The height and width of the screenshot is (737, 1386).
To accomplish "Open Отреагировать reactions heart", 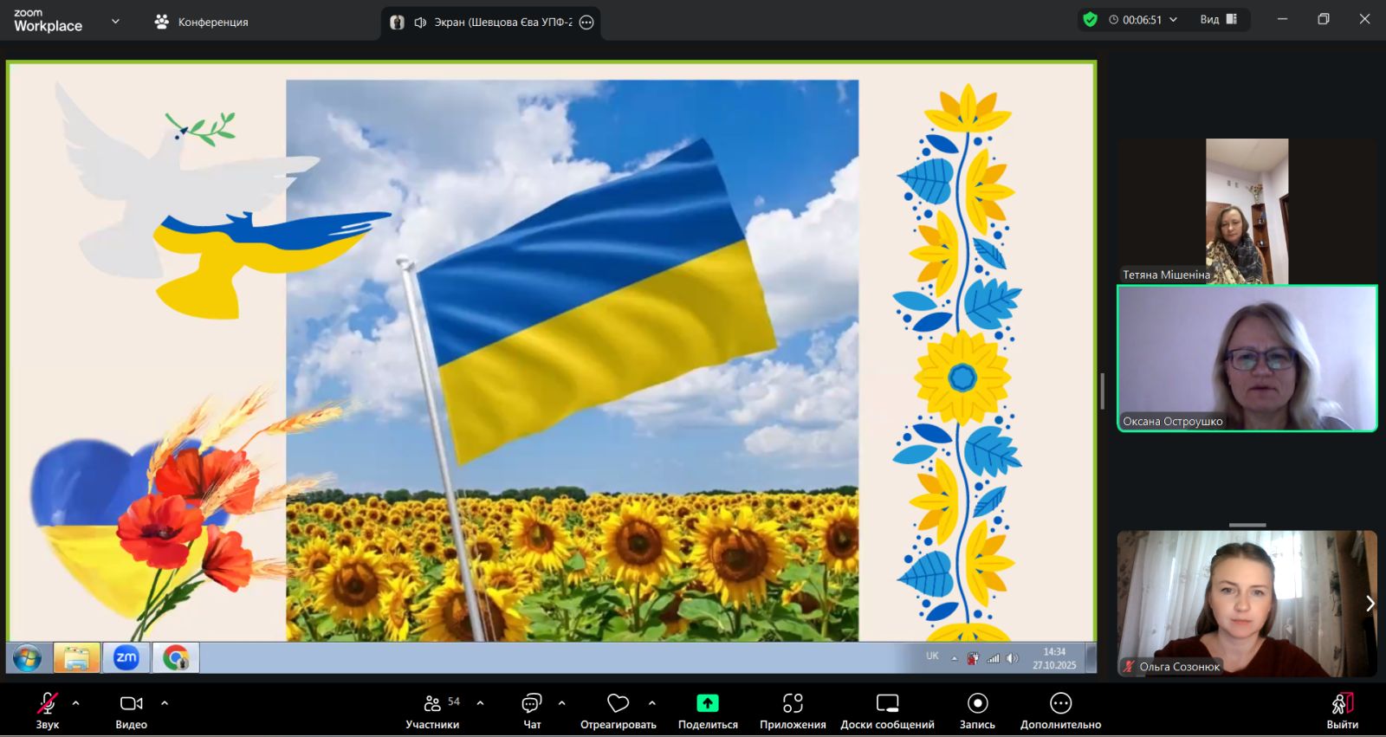I will (x=618, y=710).
